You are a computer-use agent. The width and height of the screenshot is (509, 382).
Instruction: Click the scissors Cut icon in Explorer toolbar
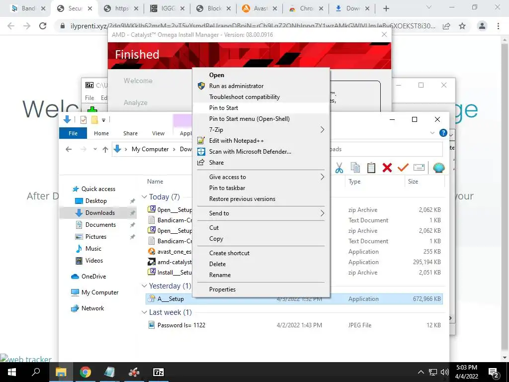[x=339, y=168]
